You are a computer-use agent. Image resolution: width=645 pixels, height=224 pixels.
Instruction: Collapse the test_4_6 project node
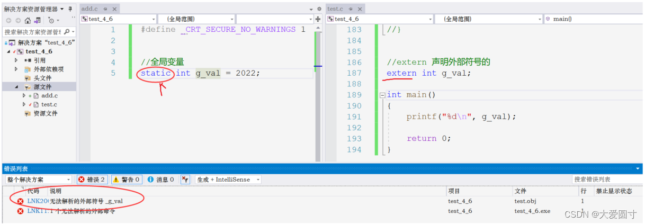point(9,51)
